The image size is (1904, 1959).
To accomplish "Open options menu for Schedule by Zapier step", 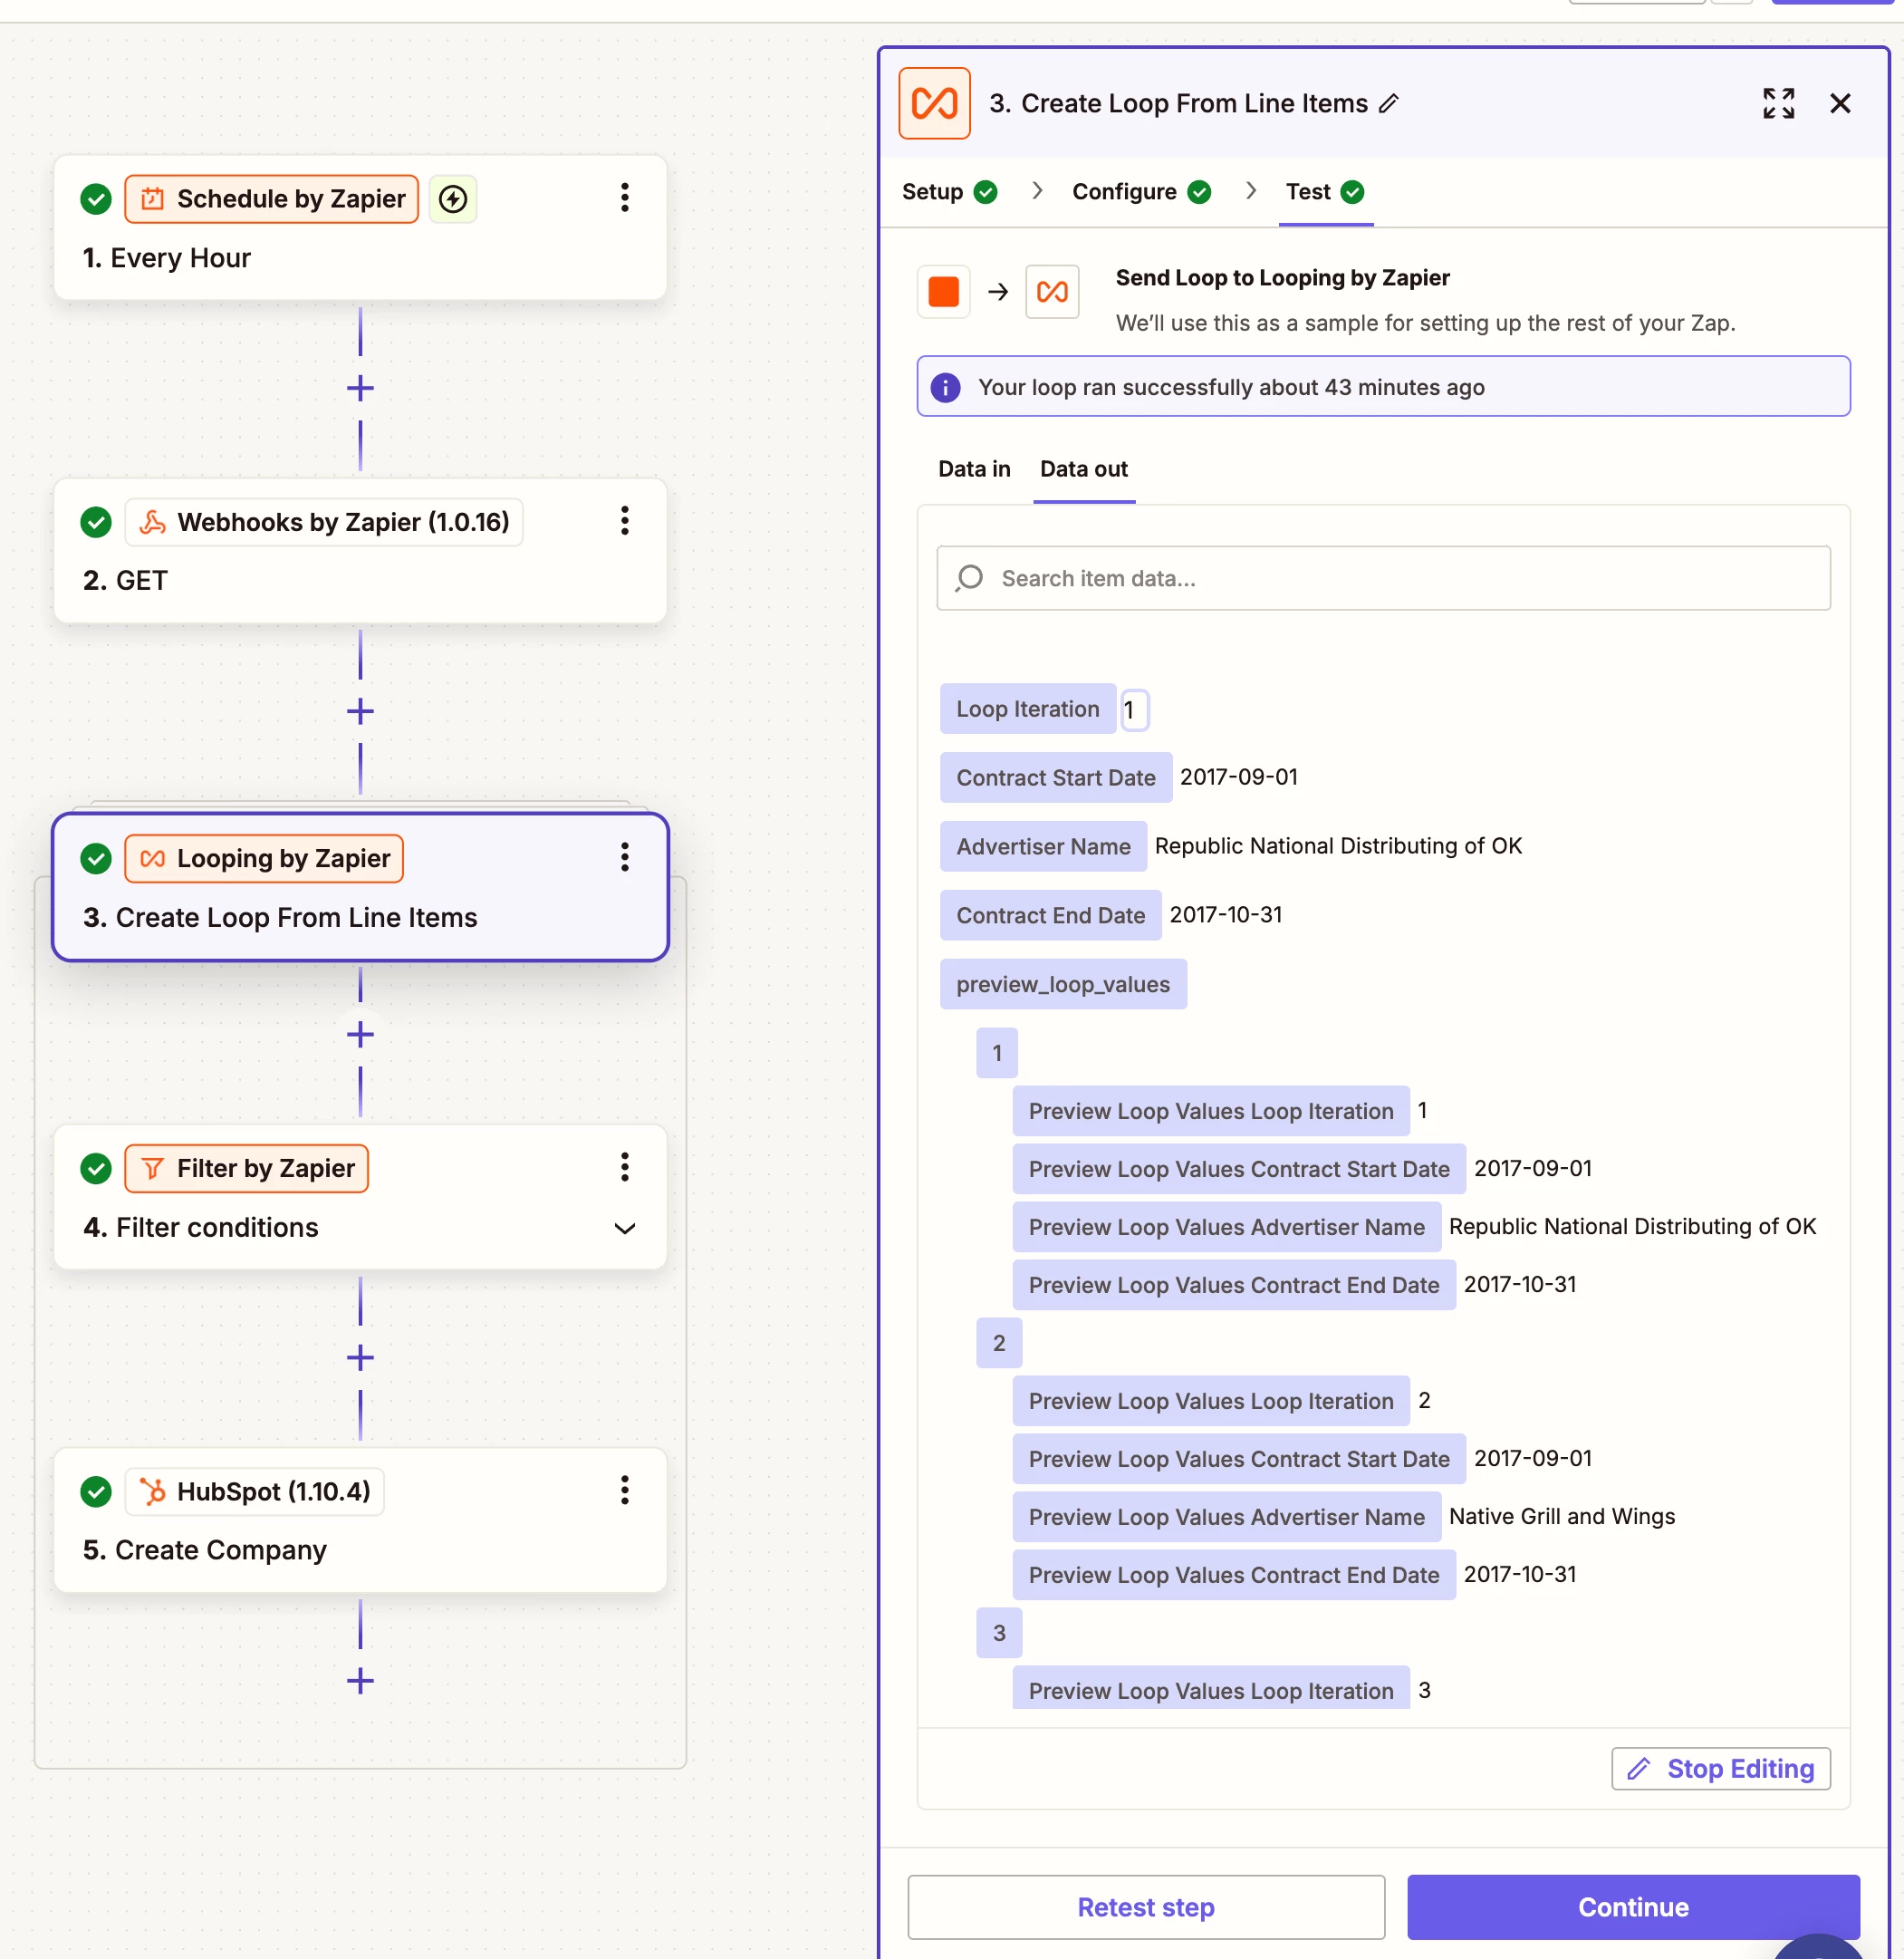I will pos(625,198).
